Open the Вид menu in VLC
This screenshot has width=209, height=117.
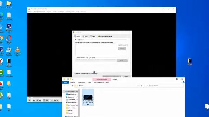click(78, 12)
